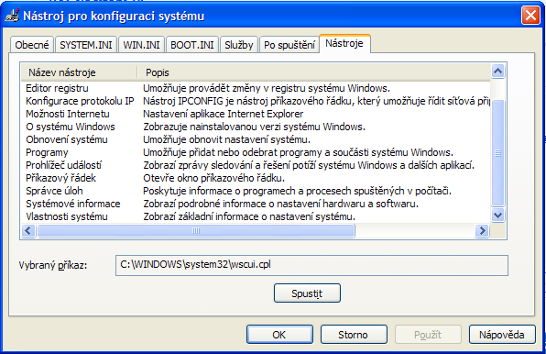Image resolution: width=546 pixels, height=354 pixels.
Task: Select Možnosti Internetu entry
Action: pyautogui.click(x=68, y=114)
